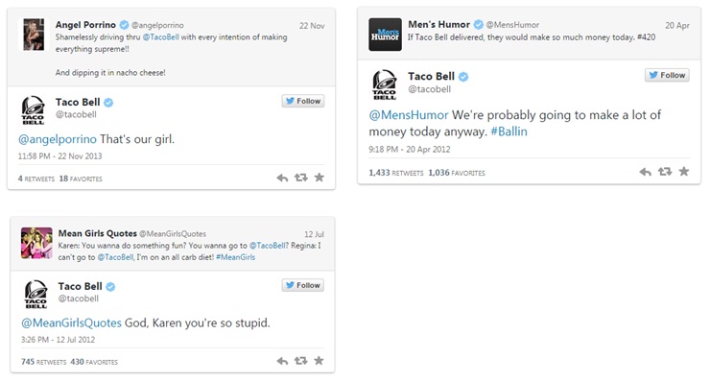Retweet the #Ballin Taco Bell tweet
The width and height of the screenshot is (710, 382).
(x=665, y=171)
